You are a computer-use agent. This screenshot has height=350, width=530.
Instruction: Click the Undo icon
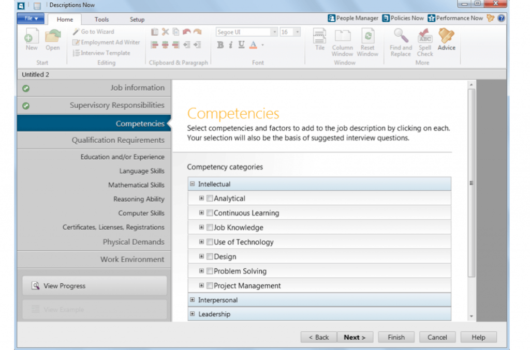pyautogui.click(x=187, y=32)
